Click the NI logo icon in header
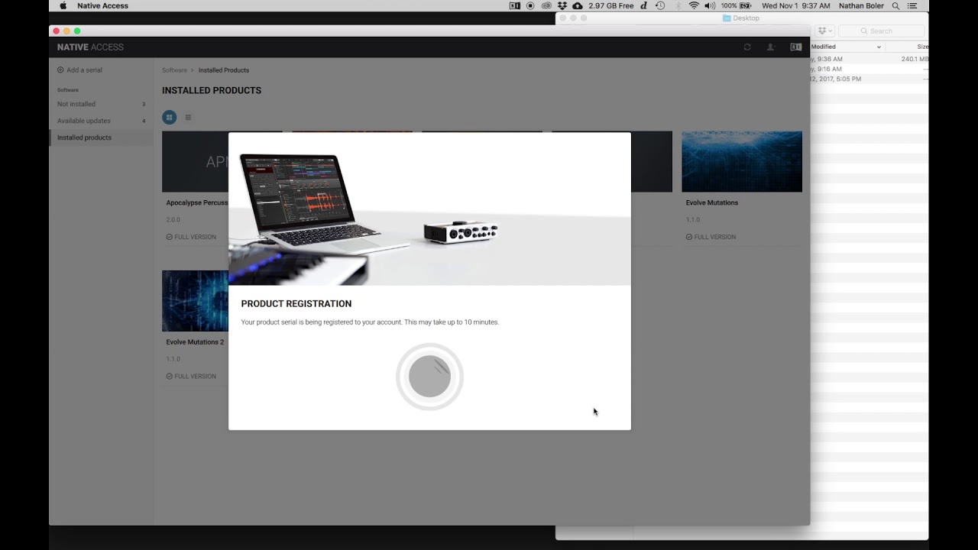Screen dimensions: 978x550 pos(795,47)
